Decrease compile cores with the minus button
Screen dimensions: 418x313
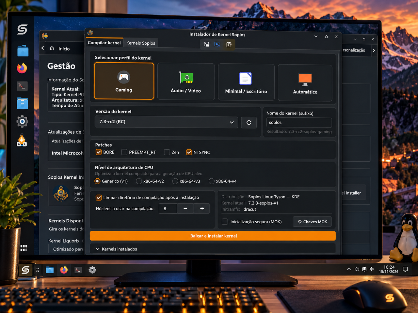pos(185,209)
